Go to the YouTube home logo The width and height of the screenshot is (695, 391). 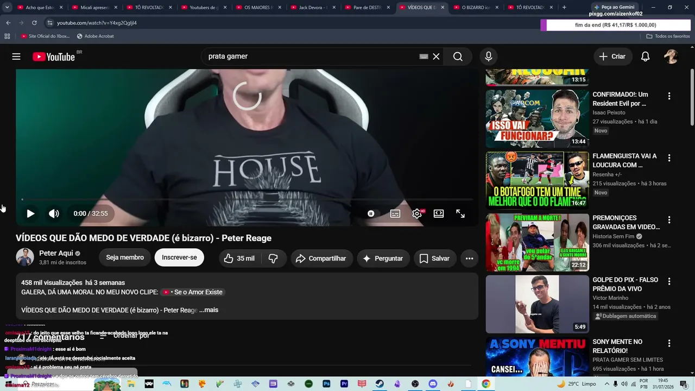point(53,57)
